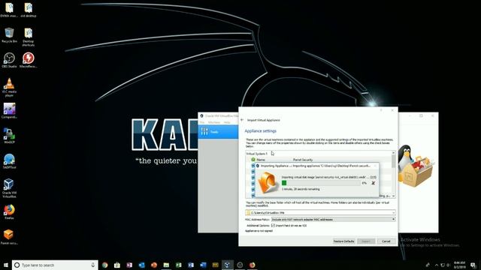Launch the Oracle VM VirtualBox desktop shortcut

coord(9,188)
